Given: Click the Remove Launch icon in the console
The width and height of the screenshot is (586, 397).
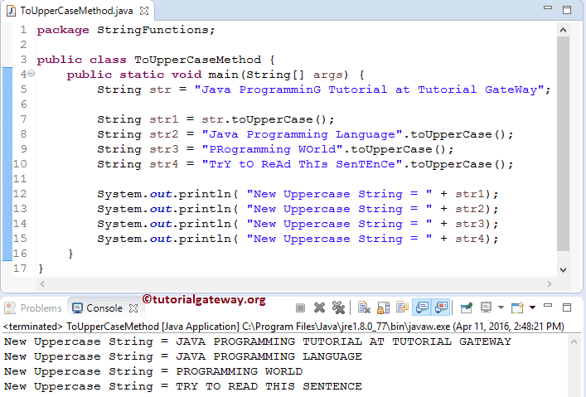Looking at the screenshot, I should pos(320,308).
